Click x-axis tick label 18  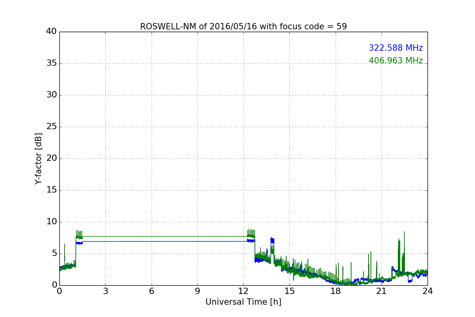336,291
